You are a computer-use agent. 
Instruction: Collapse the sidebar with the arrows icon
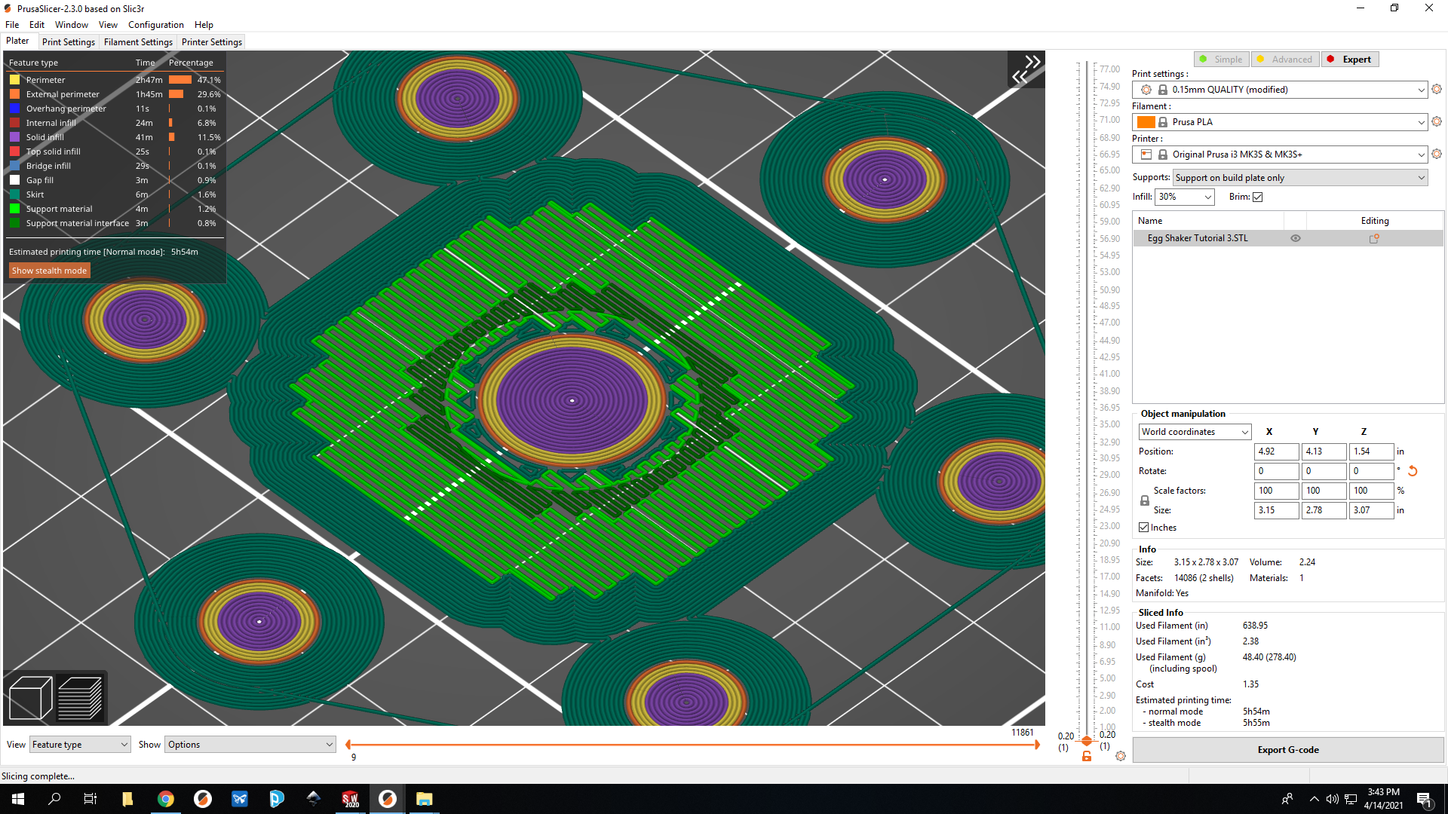coord(1026,69)
